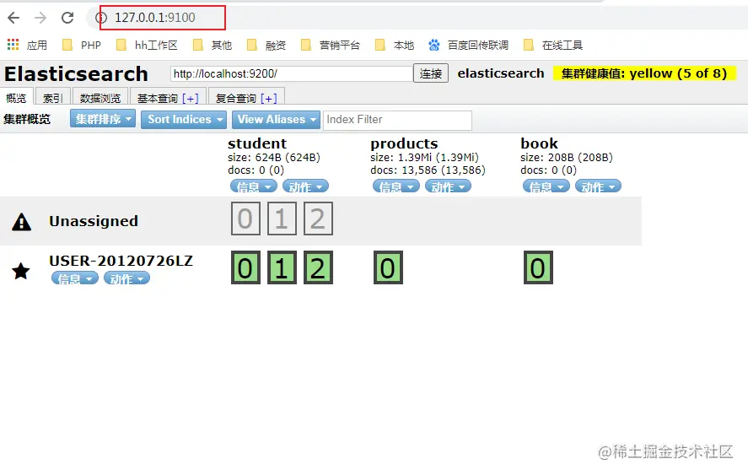Open the 融资 bookmark folder

click(266, 45)
